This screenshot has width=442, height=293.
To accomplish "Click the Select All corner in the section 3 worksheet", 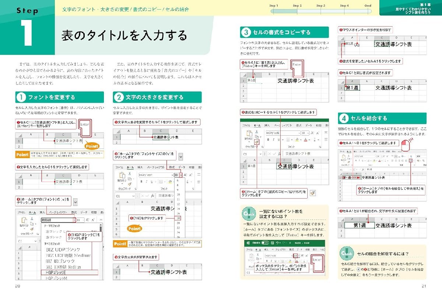I will coord(245,161).
